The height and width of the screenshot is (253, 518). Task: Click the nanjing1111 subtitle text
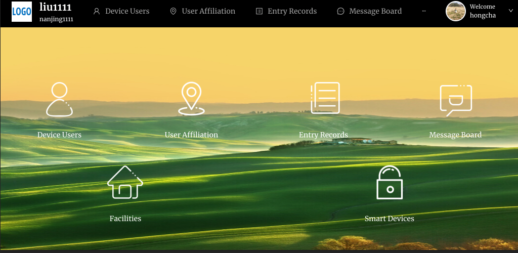click(56, 19)
